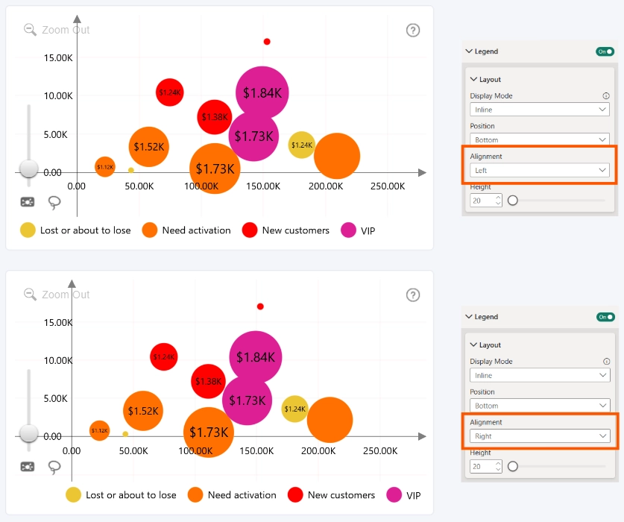Toggle the Legend switch in bottom panel

(x=605, y=317)
